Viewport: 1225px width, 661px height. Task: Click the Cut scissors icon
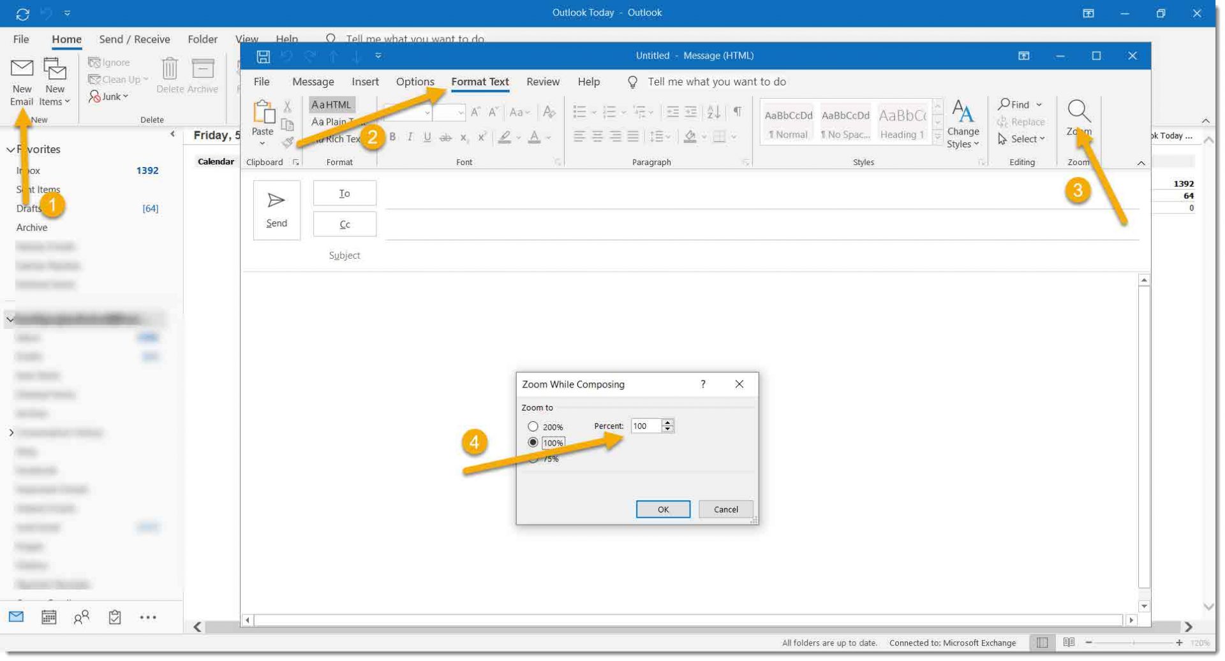pos(288,106)
